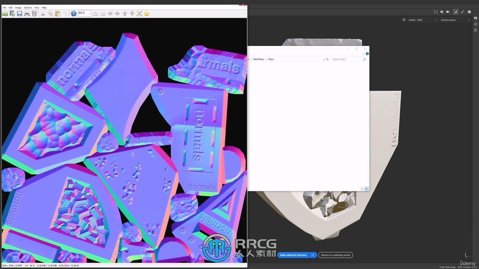Expand the Explorer ribbon chevron
Viewport: 479px width, 269px height.
[x=363, y=53]
